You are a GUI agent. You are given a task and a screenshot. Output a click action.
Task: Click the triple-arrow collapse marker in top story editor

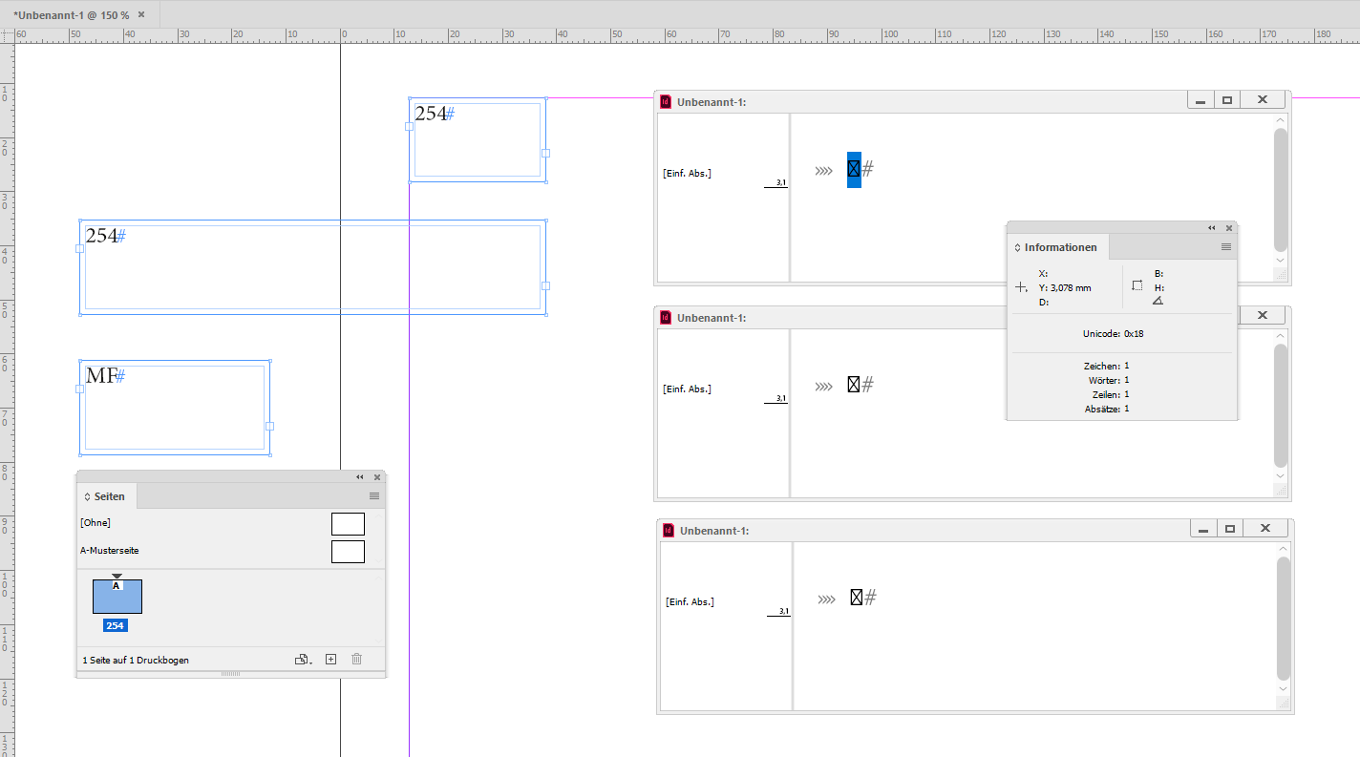tap(823, 171)
